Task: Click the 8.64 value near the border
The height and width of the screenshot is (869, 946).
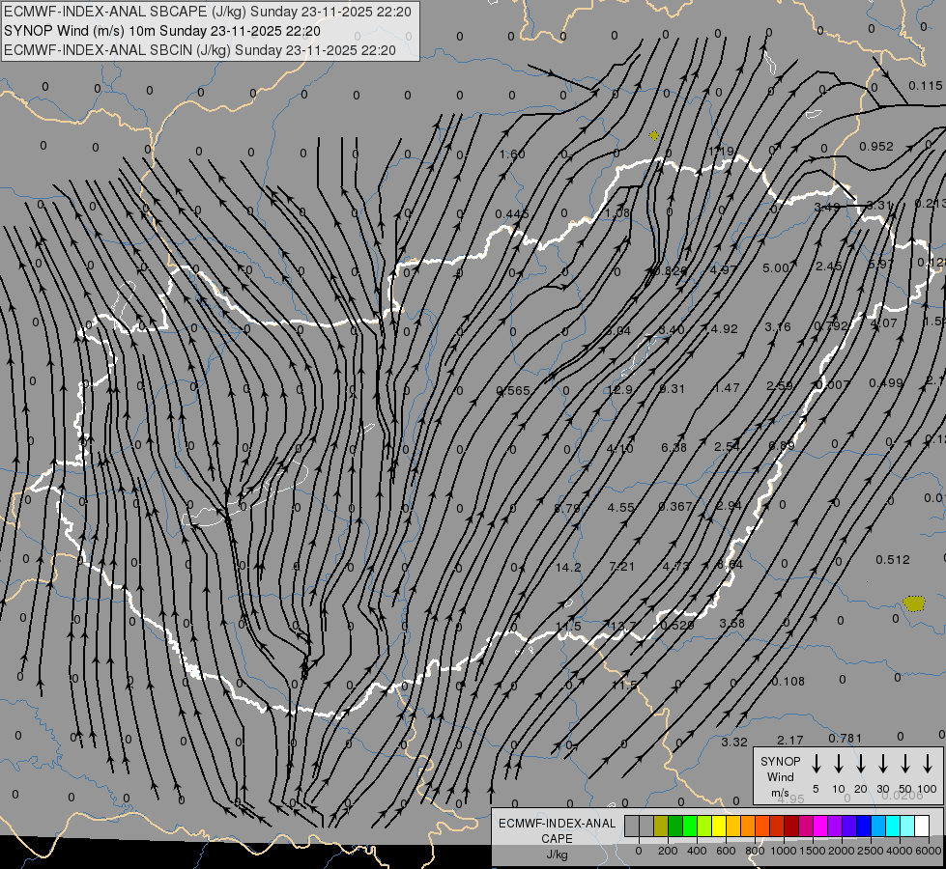Action: click(730, 565)
